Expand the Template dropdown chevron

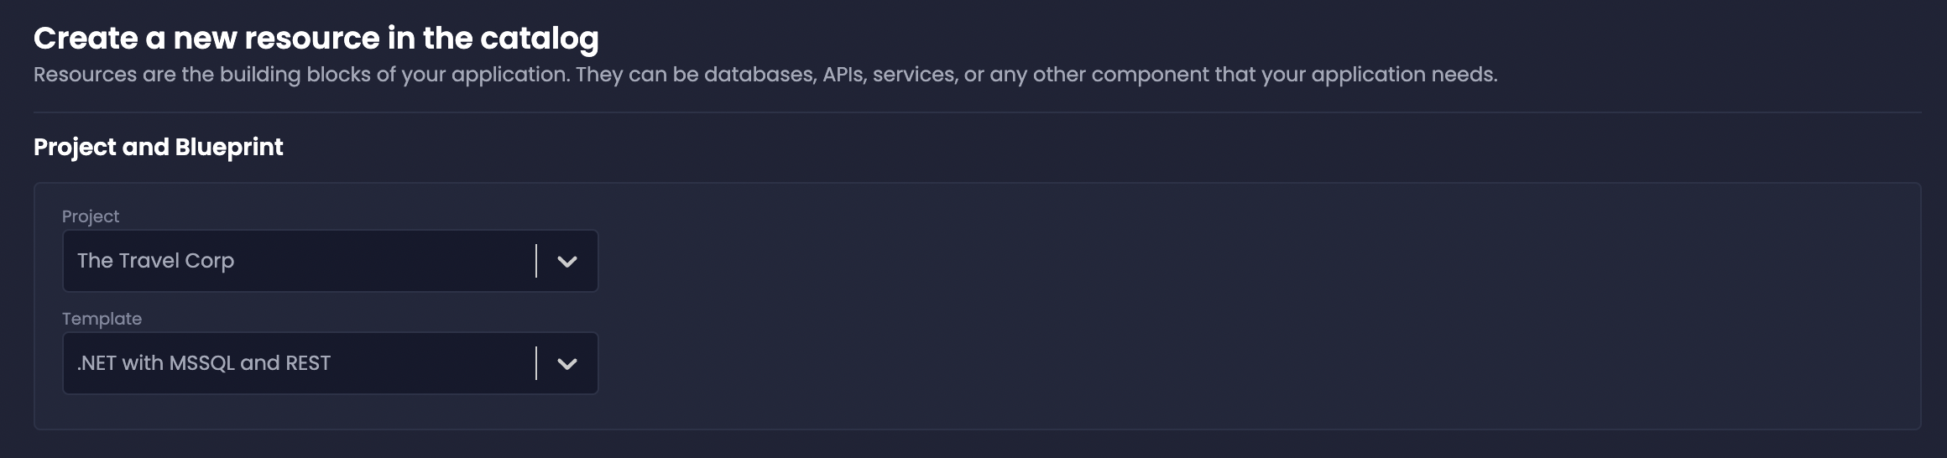567,364
